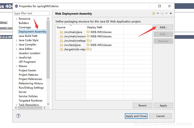Select WEB-INF/classes in /src/test/java row
The height and width of the screenshot is (128, 194).
tap(101, 45)
